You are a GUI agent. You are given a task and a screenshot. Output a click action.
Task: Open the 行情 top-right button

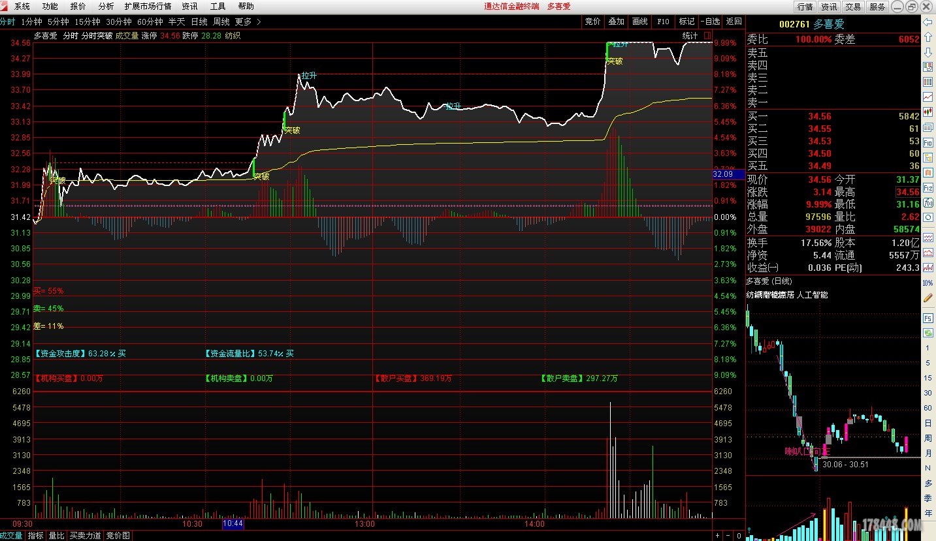[805, 7]
